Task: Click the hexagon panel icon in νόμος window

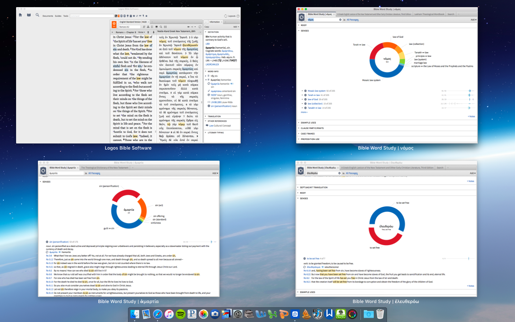Action: [x=301, y=17]
